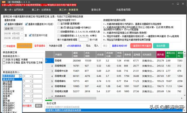This screenshot has height=113, width=187.
Task: Open the 2022年4月24日 end date picker
Action: point(14,38)
